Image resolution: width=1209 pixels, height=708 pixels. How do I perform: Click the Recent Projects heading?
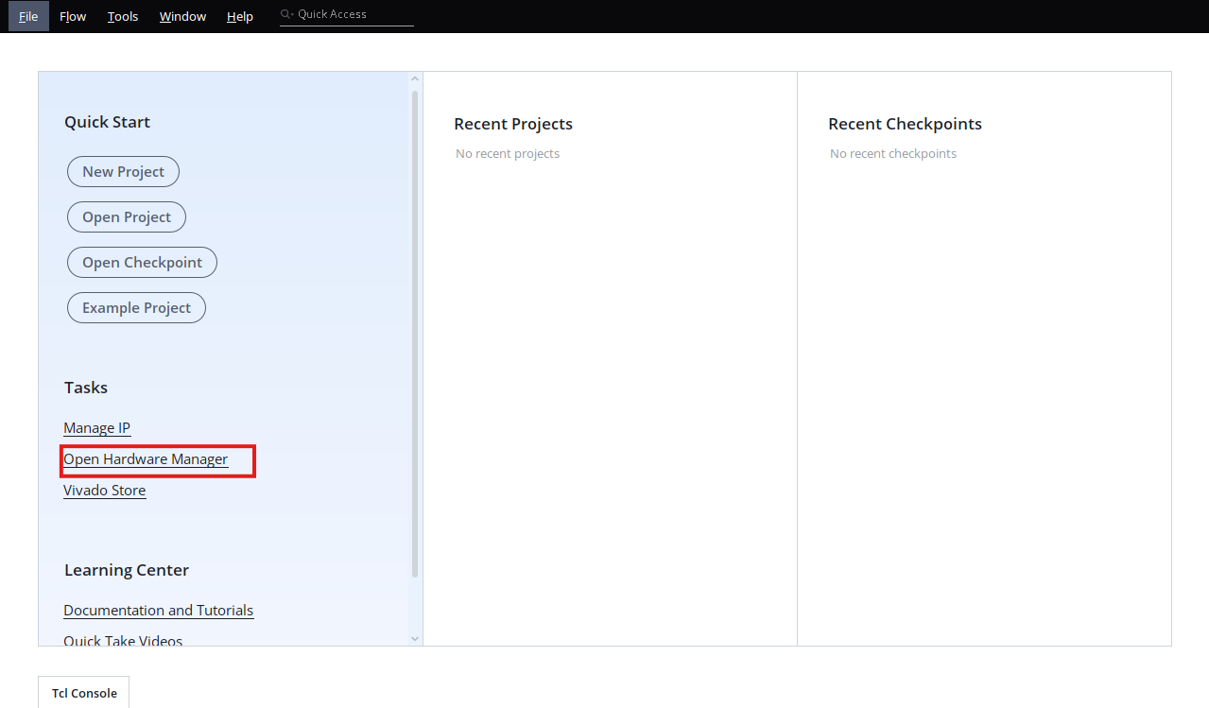point(513,124)
